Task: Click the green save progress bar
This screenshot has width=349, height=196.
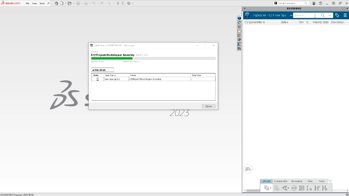Action: 112,58
